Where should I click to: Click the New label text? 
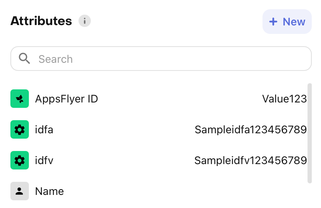[294, 22]
